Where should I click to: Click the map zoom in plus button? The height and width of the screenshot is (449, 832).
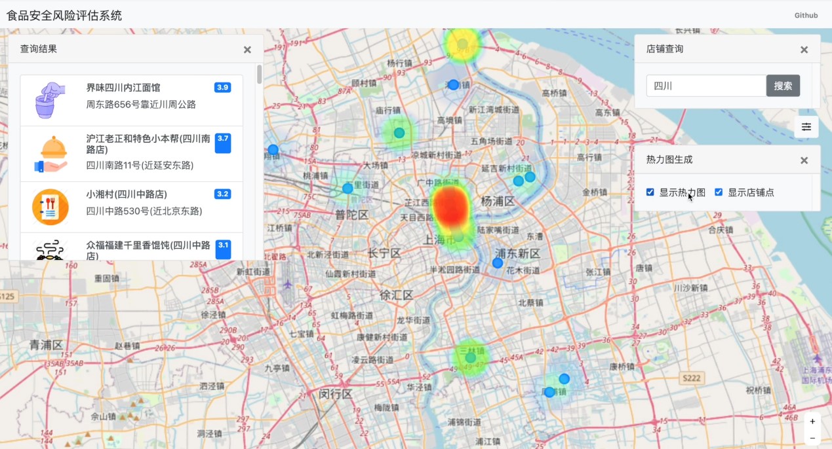pyautogui.click(x=812, y=422)
